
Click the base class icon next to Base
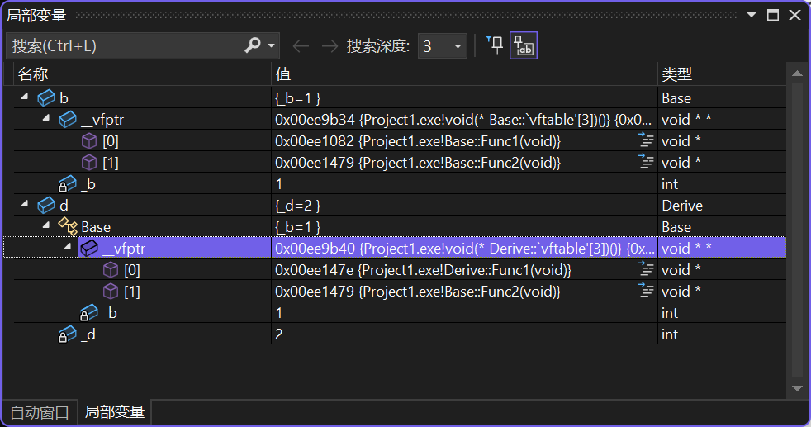tap(68, 226)
